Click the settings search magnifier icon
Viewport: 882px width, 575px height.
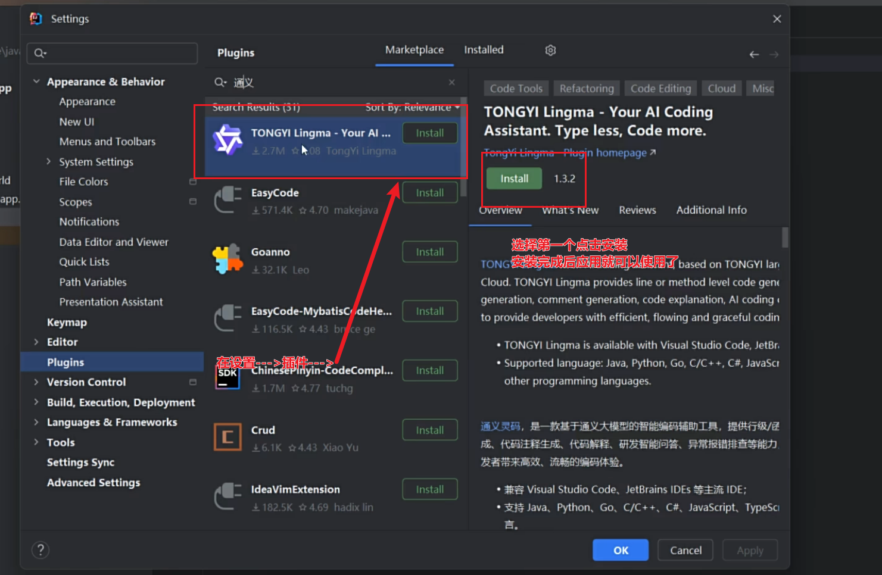[x=39, y=53]
